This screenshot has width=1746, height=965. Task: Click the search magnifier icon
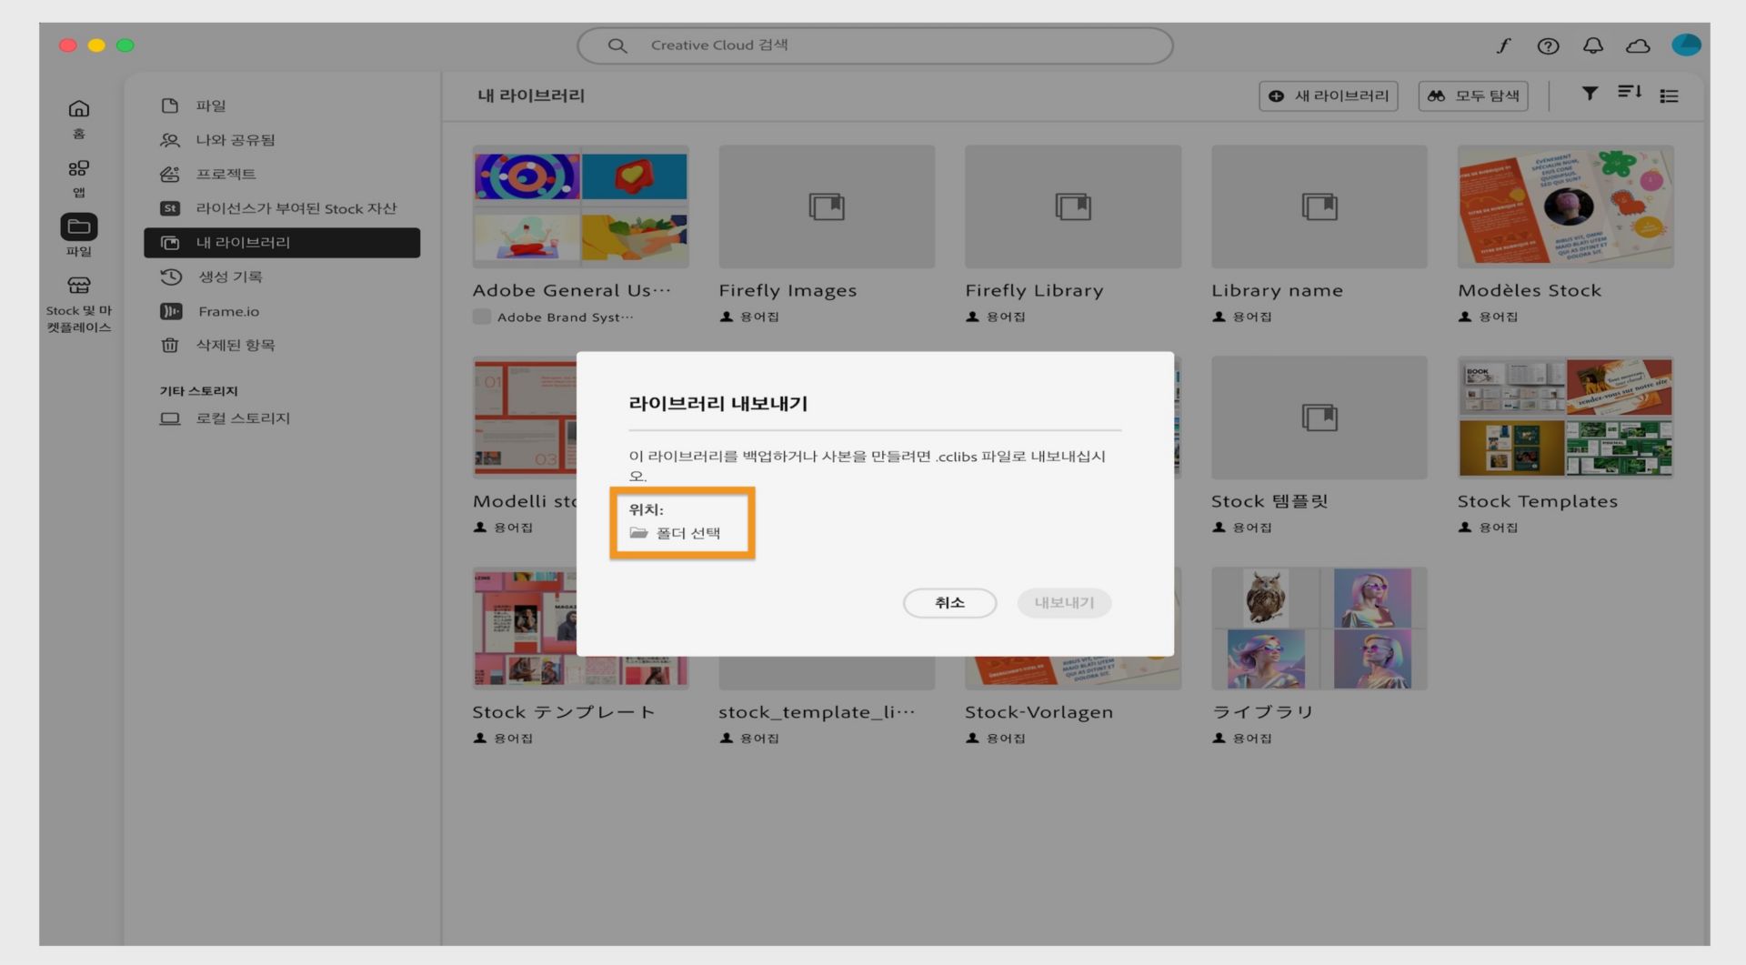point(617,45)
